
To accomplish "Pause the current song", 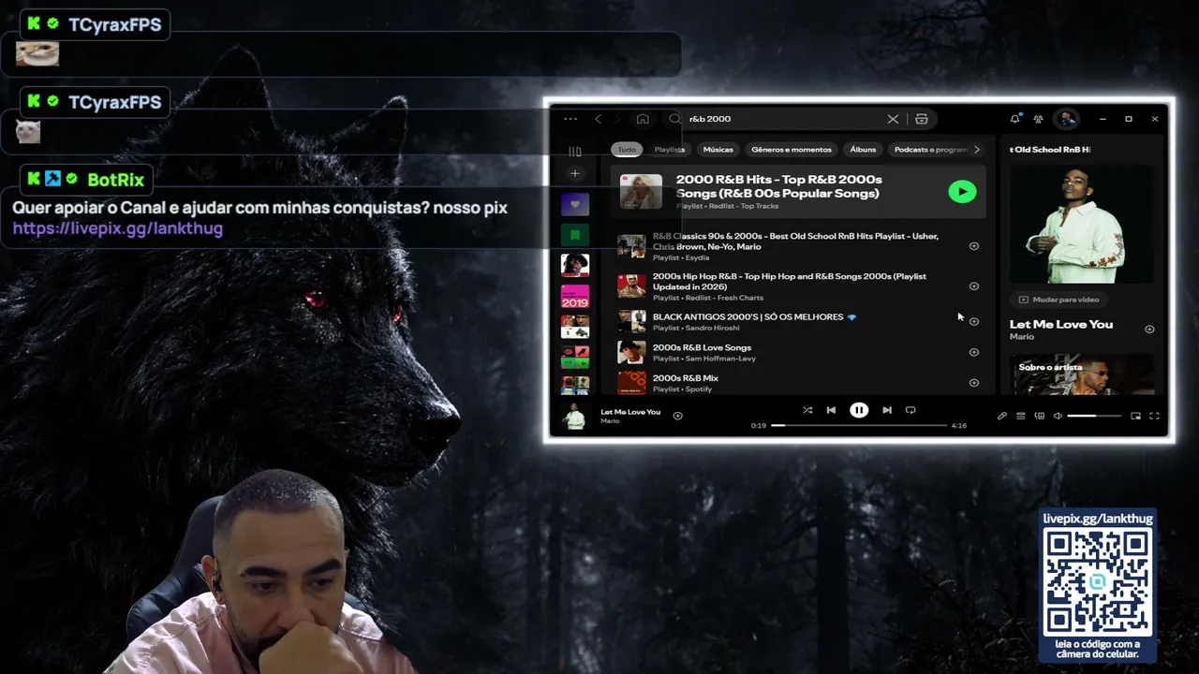I will coord(859,410).
